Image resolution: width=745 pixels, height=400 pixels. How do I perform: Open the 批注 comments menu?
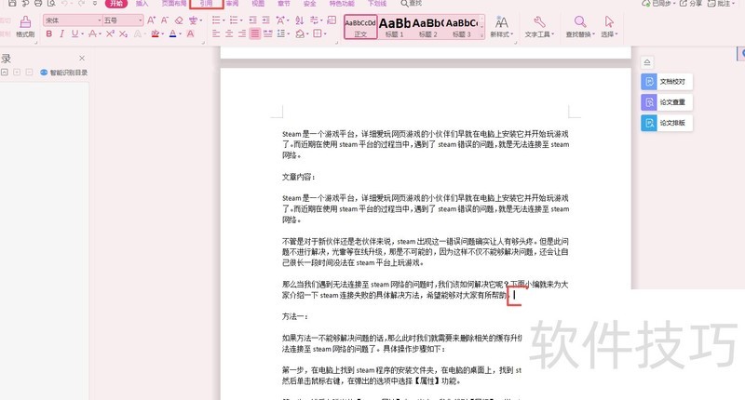(720, 4)
